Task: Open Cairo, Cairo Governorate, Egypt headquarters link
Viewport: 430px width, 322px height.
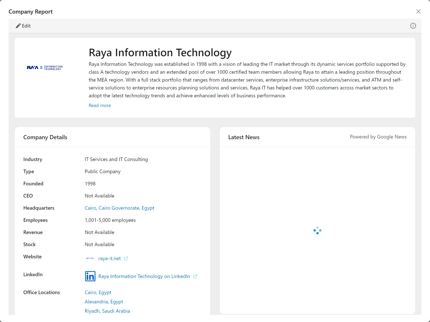Action: [120, 208]
